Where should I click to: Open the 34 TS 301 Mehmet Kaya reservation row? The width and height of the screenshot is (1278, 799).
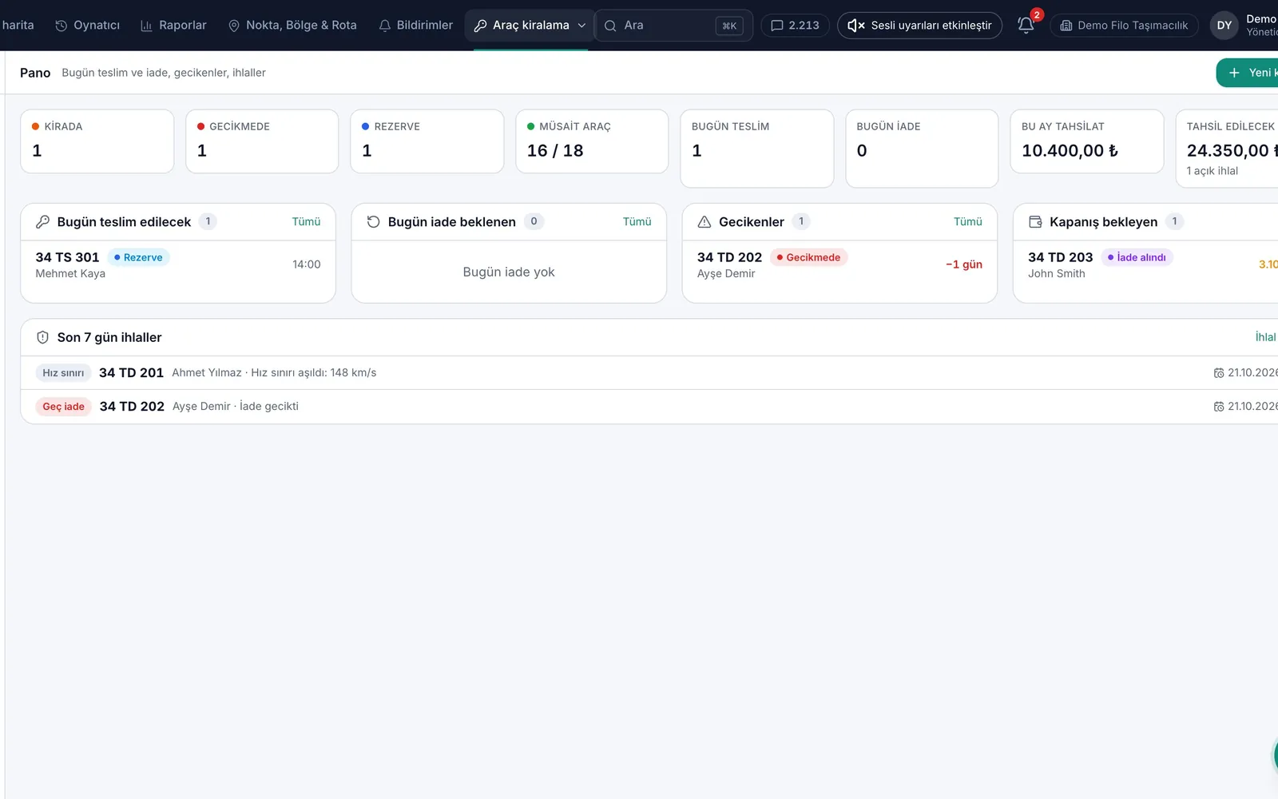178,264
